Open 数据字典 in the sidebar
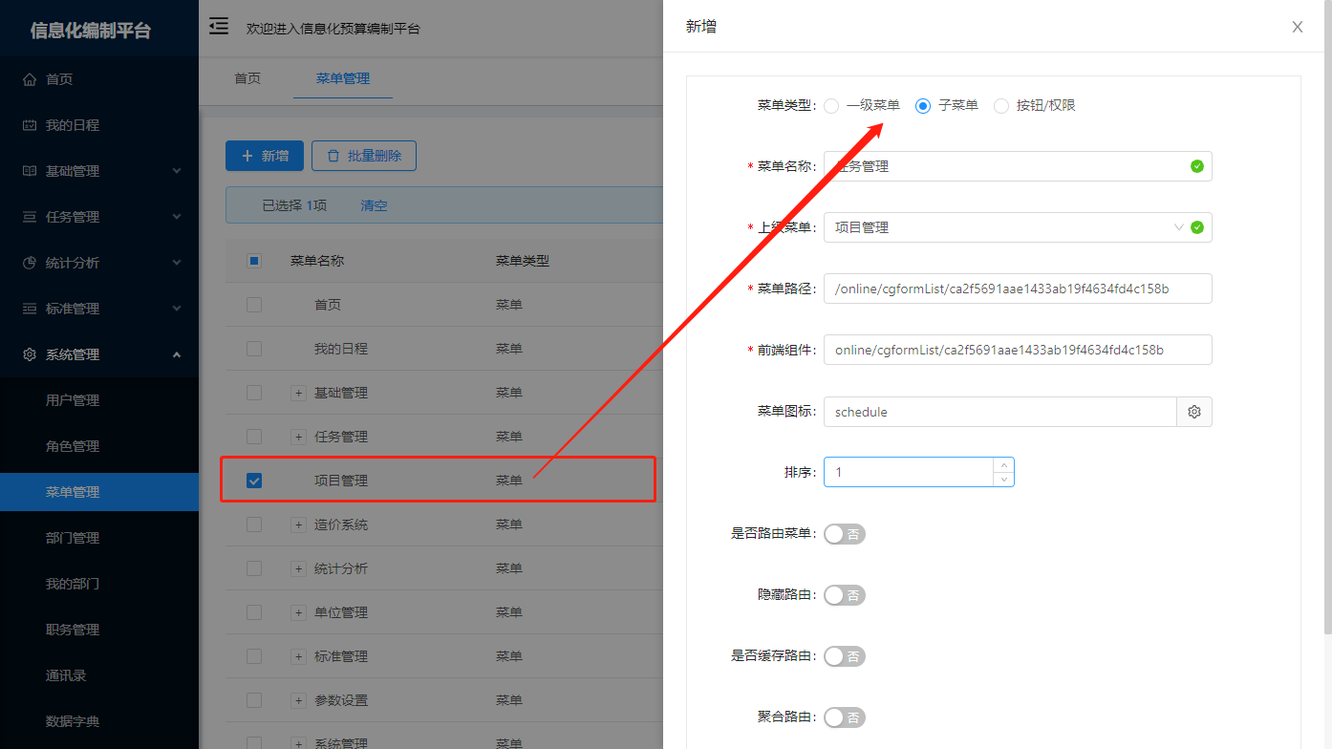The height and width of the screenshot is (749, 1332). (99, 721)
